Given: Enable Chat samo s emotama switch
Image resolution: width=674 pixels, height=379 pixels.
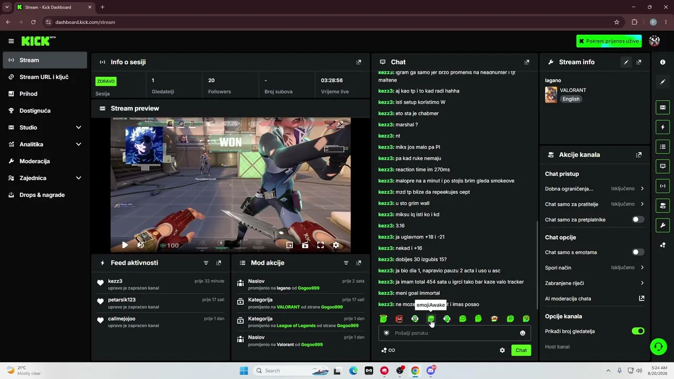Looking at the screenshot, I should [638, 252].
